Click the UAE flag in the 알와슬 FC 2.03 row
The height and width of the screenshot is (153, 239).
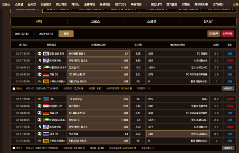click(x=46, y=120)
